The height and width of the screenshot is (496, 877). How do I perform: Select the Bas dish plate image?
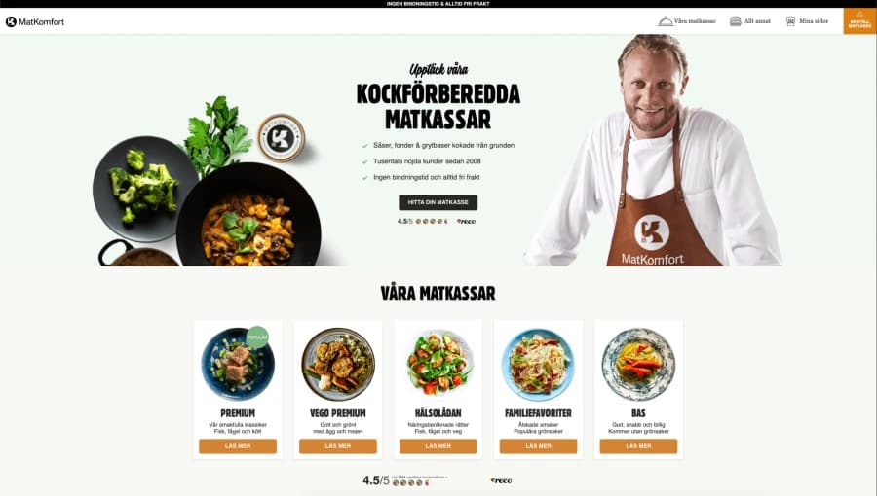pyautogui.click(x=638, y=364)
